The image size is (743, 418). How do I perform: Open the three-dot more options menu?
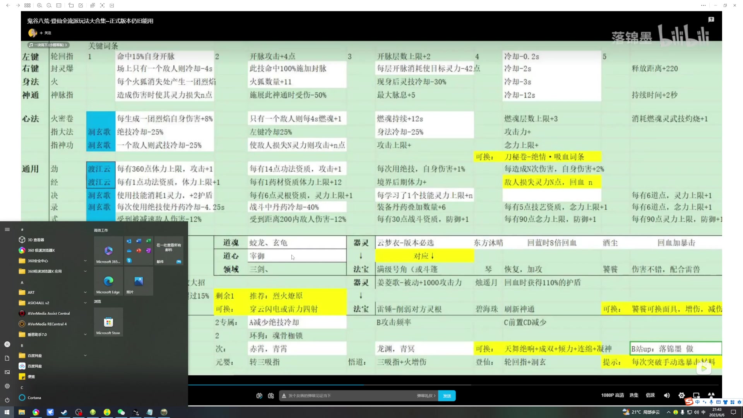click(703, 5)
